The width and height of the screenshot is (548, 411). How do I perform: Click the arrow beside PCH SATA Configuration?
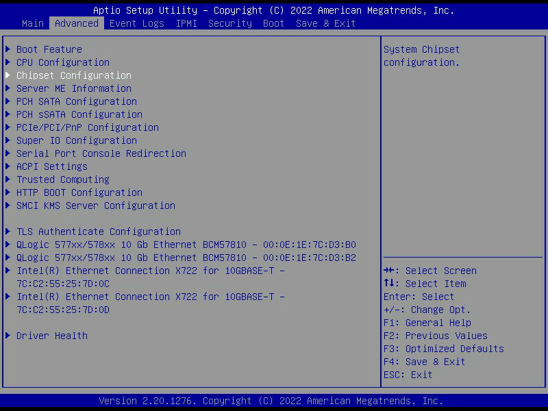click(8, 101)
